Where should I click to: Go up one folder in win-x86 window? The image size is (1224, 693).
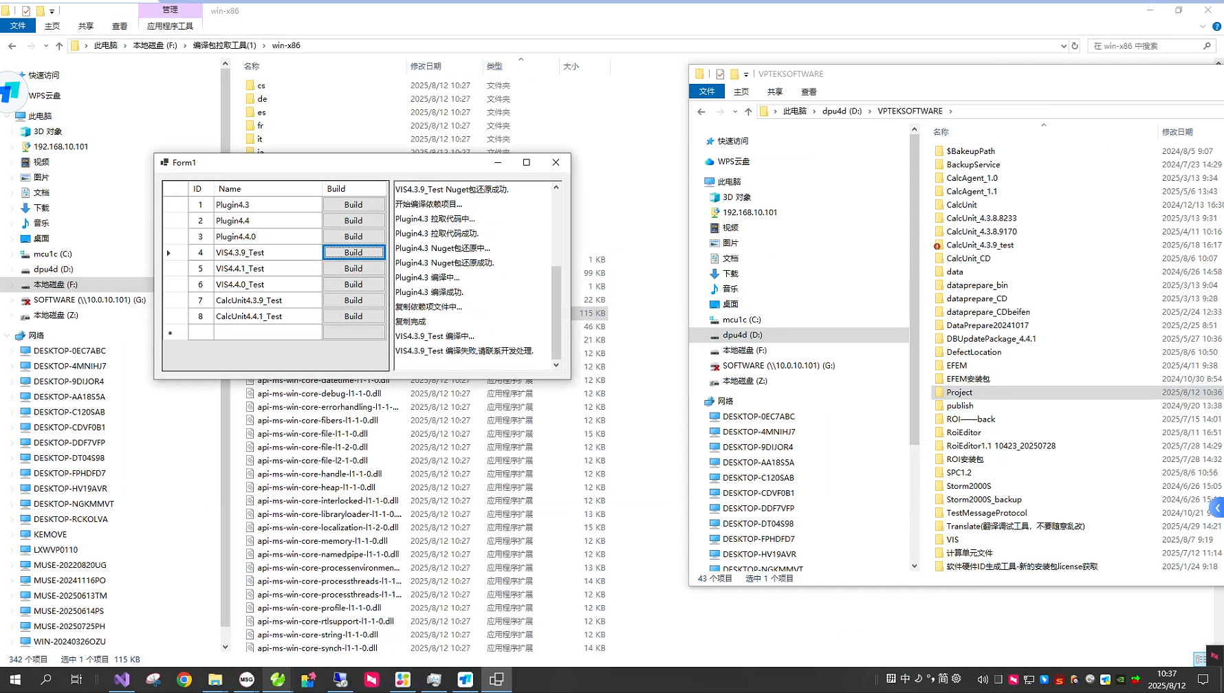pyautogui.click(x=59, y=45)
